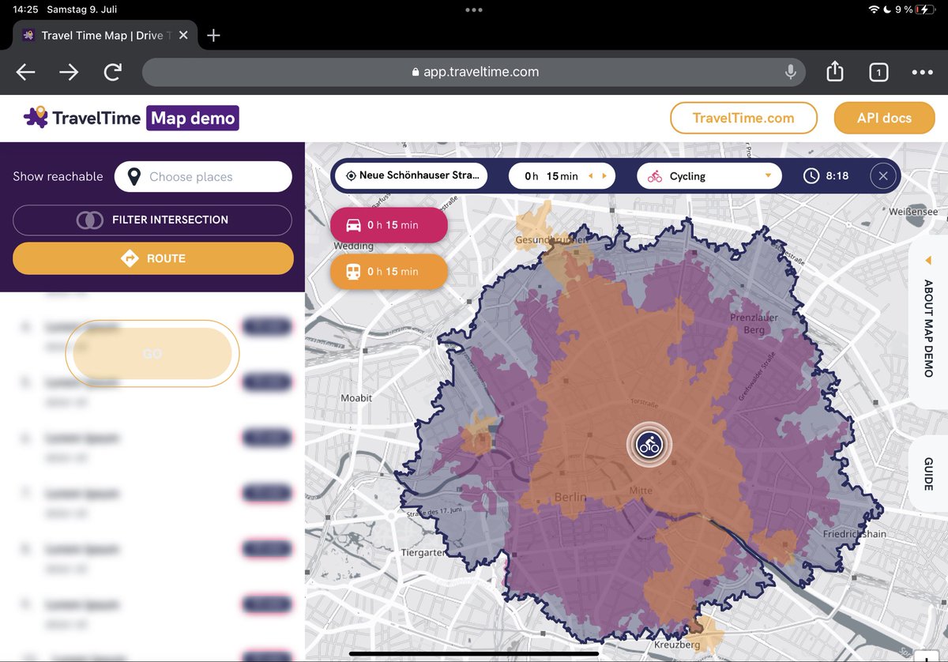The width and height of the screenshot is (948, 662).
Task: Click the location target icon by Neue Schönhauser
Action: 351,175
